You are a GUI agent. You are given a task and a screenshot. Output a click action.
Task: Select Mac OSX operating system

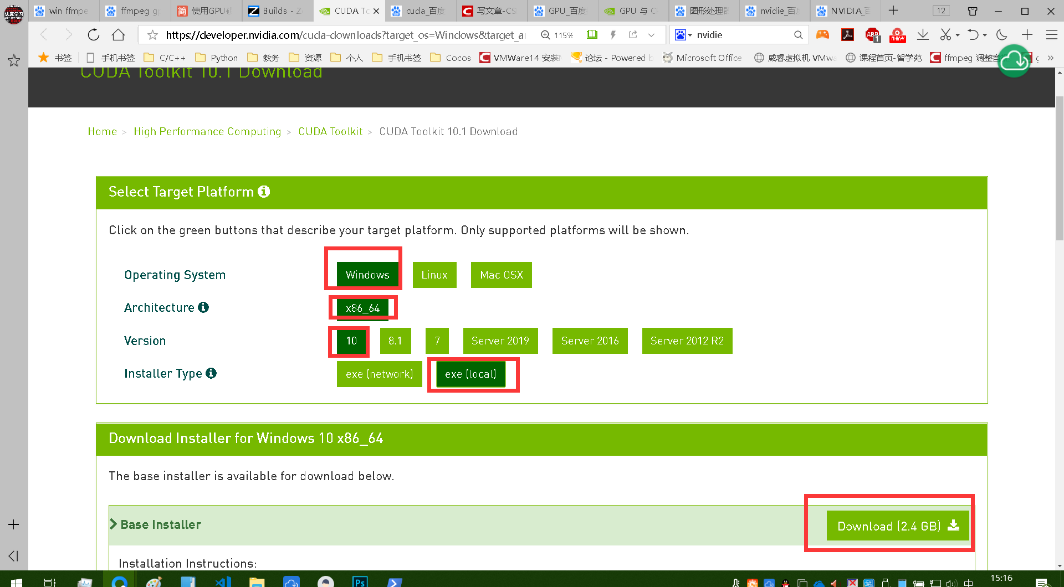[502, 275]
